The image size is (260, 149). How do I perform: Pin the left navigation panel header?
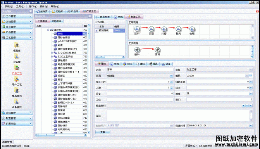[x=31, y=11]
